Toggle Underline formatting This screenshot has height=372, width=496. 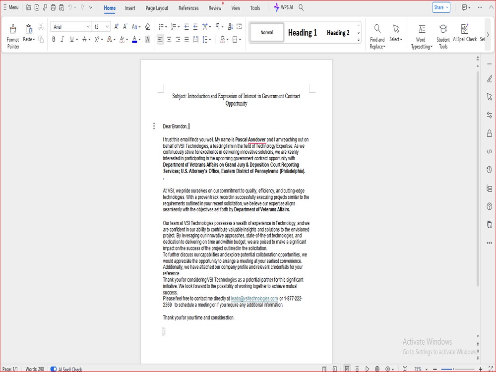coord(72,39)
